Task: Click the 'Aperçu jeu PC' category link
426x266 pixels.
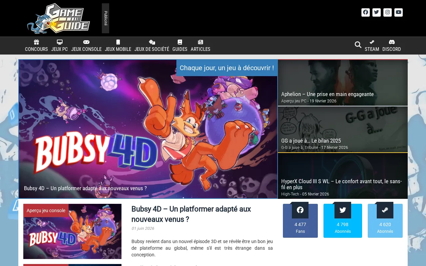Action: click(x=294, y=101)
